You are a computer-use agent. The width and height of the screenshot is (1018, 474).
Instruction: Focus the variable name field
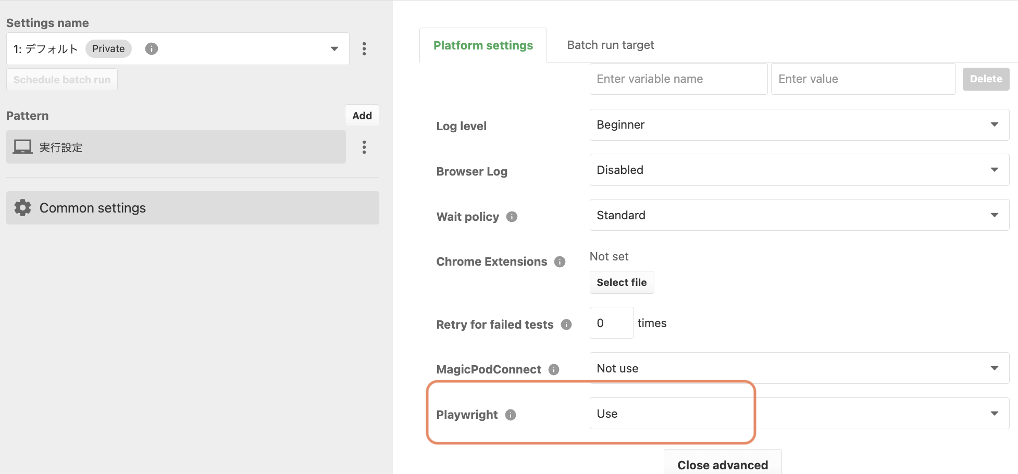click(x=678, y=79)
